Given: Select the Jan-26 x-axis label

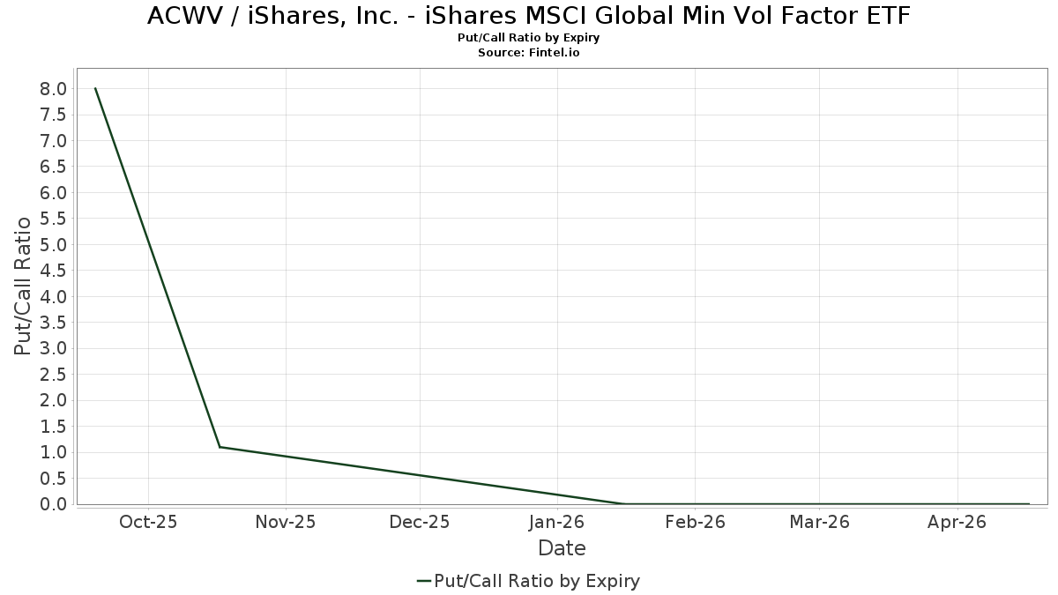Looking at the screenshot, I should point(557,522).
